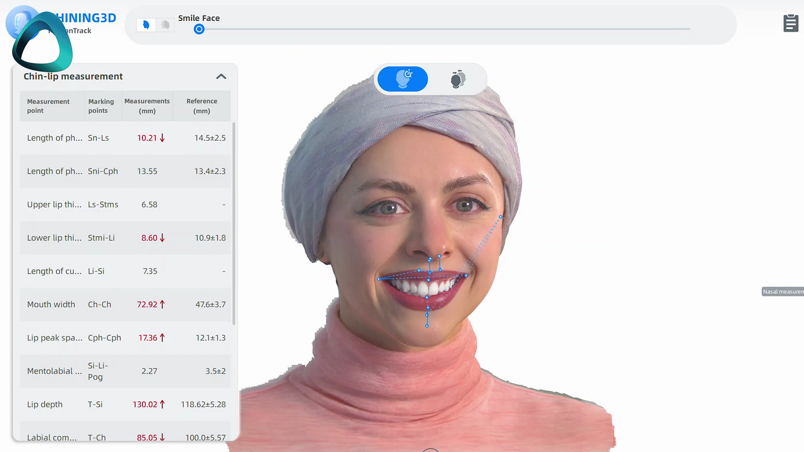Select the Smile Face label
804x452 pixels.
(199, 17)
